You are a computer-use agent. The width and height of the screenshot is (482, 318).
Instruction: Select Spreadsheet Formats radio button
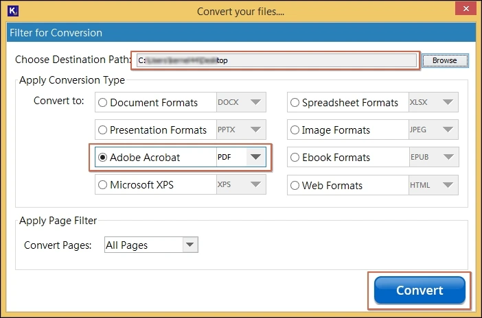[295, 102]
